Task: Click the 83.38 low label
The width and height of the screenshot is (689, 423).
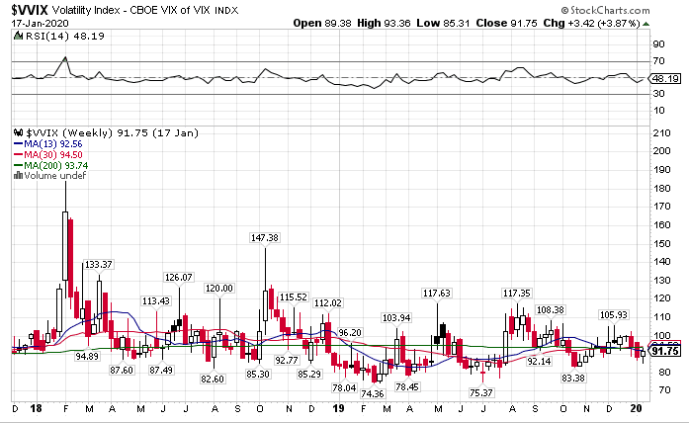Action: (x=573, y=378)
